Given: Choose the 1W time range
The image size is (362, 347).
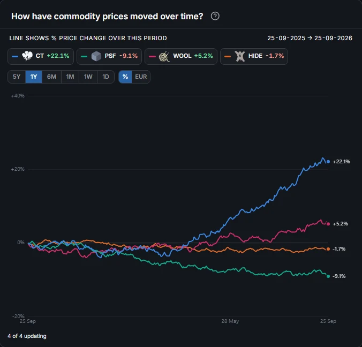Looking at the screenshot, I should coord(88,77).
